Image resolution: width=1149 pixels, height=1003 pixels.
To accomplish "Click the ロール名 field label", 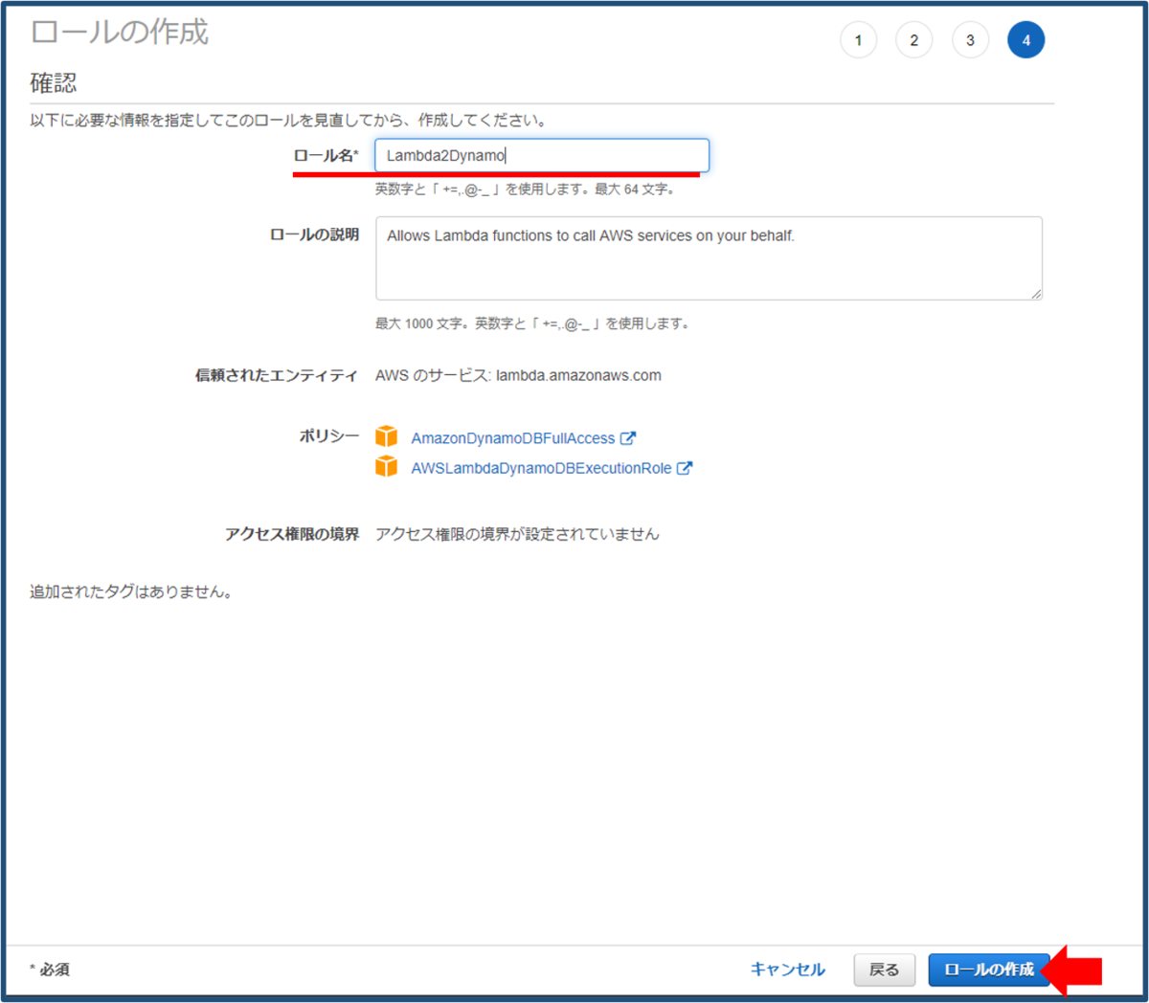I will 327,155.
